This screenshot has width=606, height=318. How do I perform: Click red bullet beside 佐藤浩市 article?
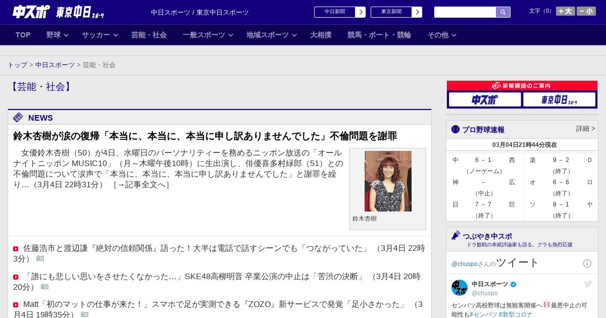point(16,249)
